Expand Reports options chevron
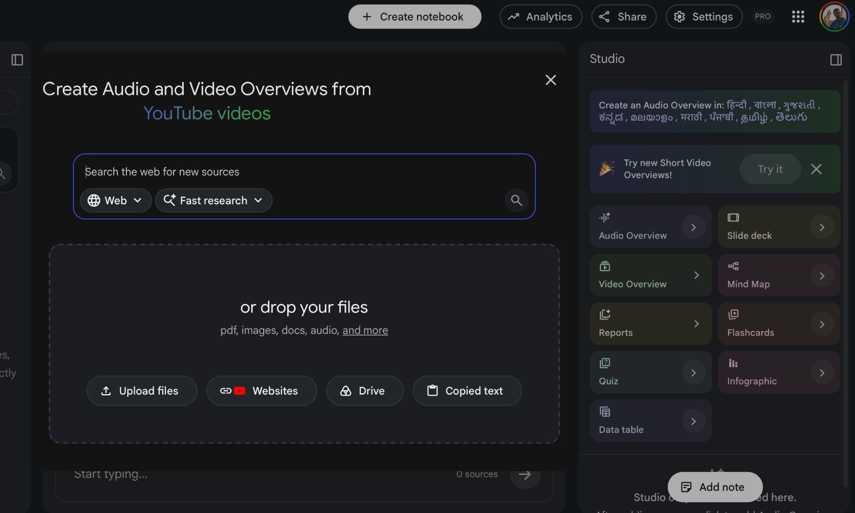 [696, 324]
